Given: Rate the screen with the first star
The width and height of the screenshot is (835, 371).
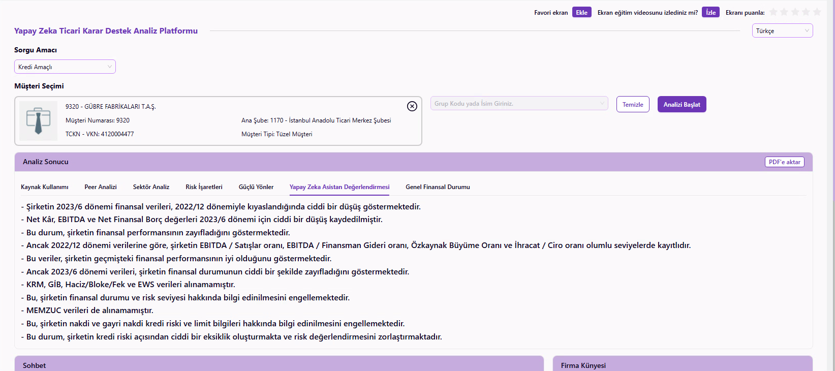Looking at the screenshot, I should tap(774, 12).
